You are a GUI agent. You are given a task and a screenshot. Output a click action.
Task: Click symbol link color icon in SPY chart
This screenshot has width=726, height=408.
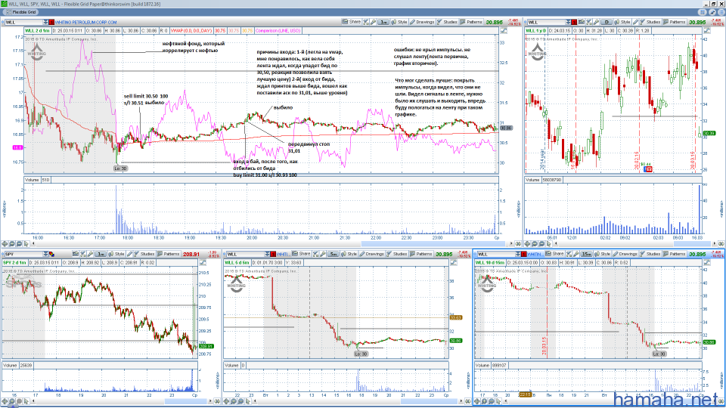tap(52, 254)
